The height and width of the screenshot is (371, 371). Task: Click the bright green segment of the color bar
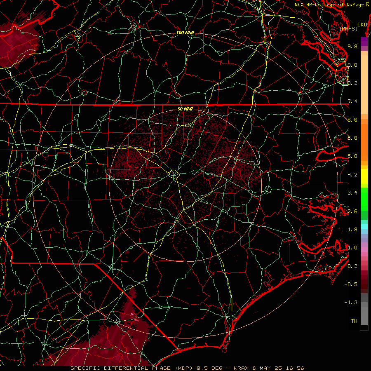coord(364,199)
